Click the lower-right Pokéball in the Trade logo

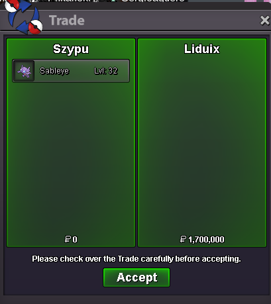35,27
